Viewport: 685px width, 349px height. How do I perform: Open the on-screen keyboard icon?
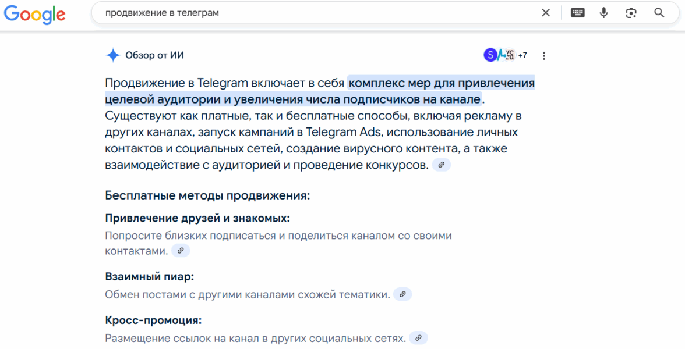[578, 13]
